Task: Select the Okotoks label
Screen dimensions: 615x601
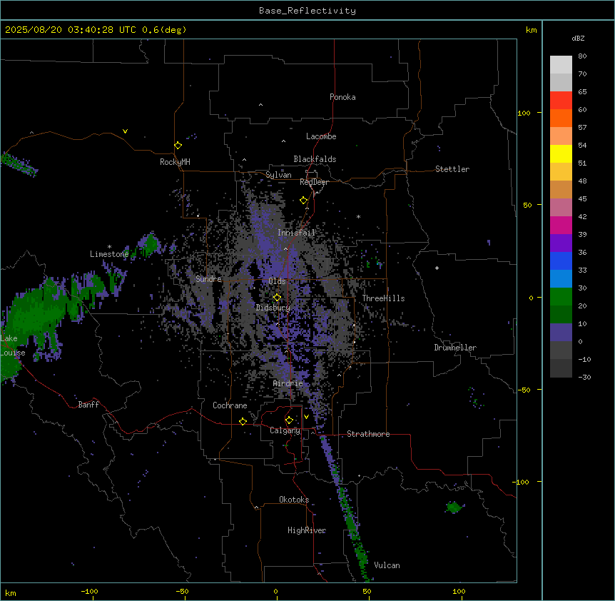Action: [x=294, y=500]
